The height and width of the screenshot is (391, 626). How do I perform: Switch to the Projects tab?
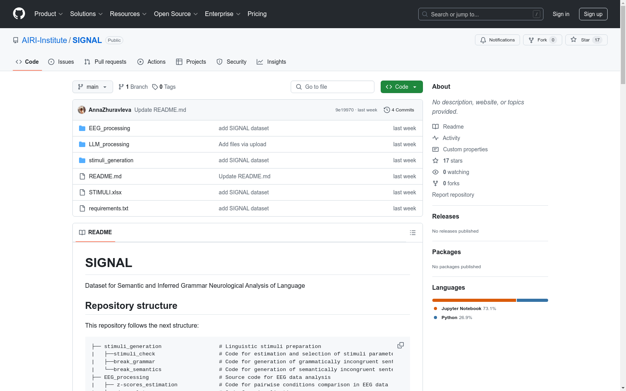point(191,62)
